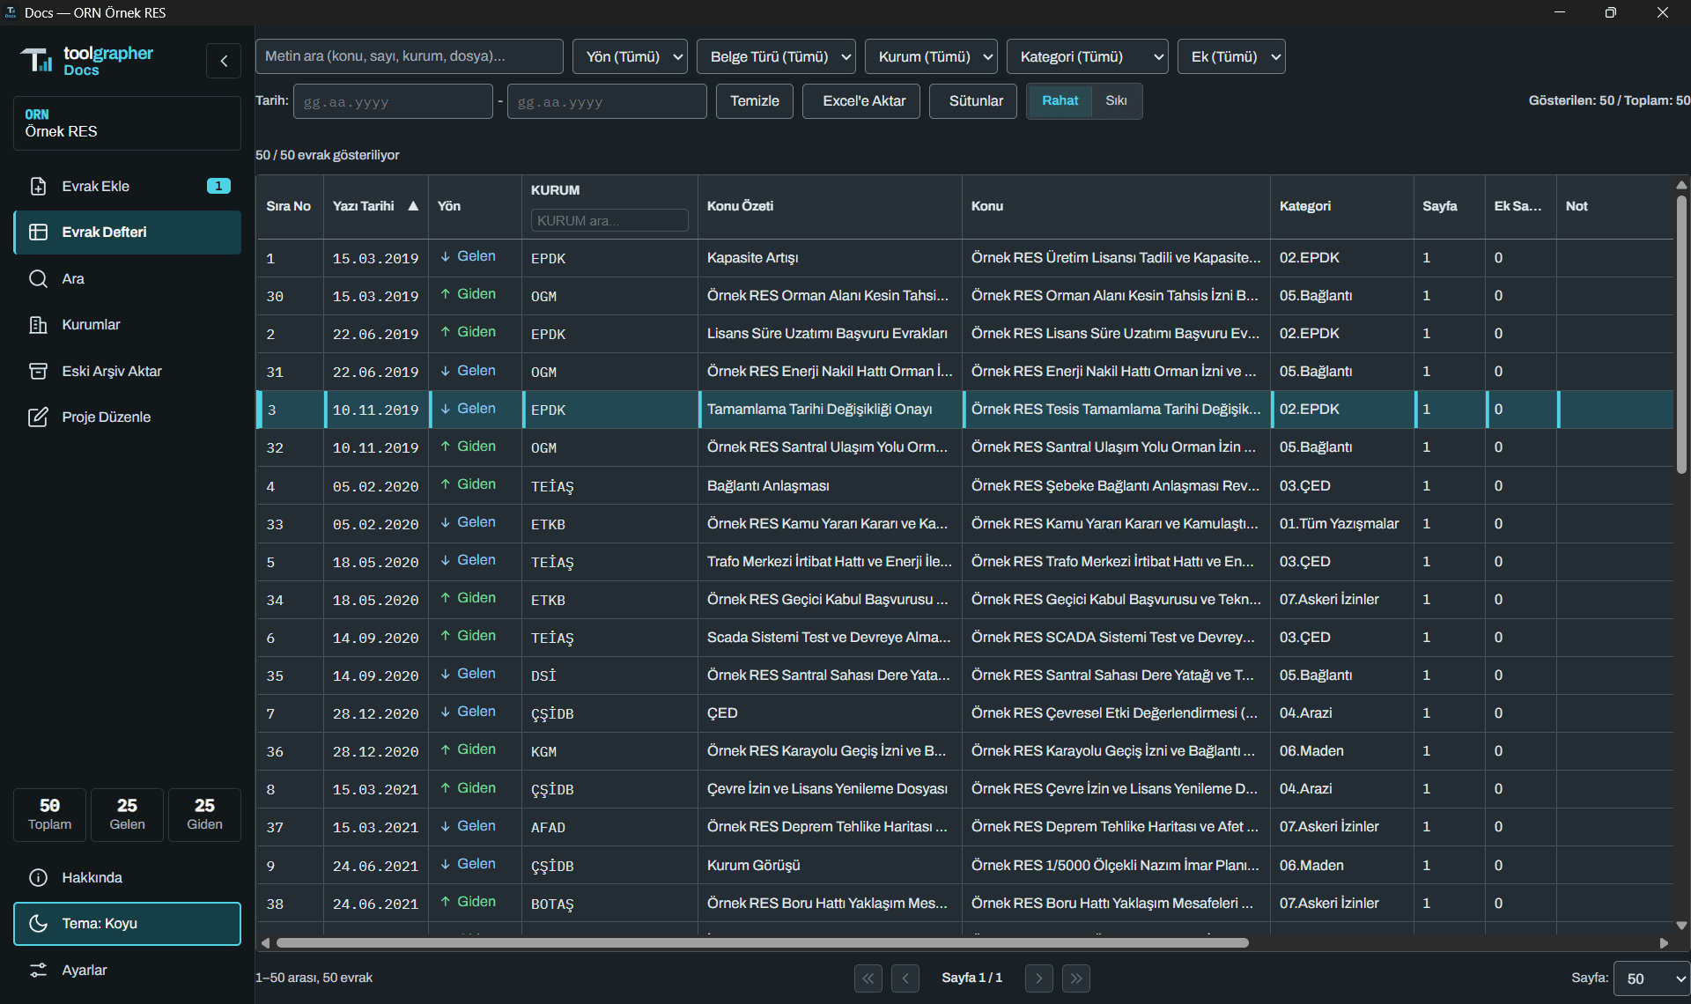Screen dimensions: 1691x1004
Task: Sort by the Yazı Tarihi column header
Action: [x=375, y=206]
